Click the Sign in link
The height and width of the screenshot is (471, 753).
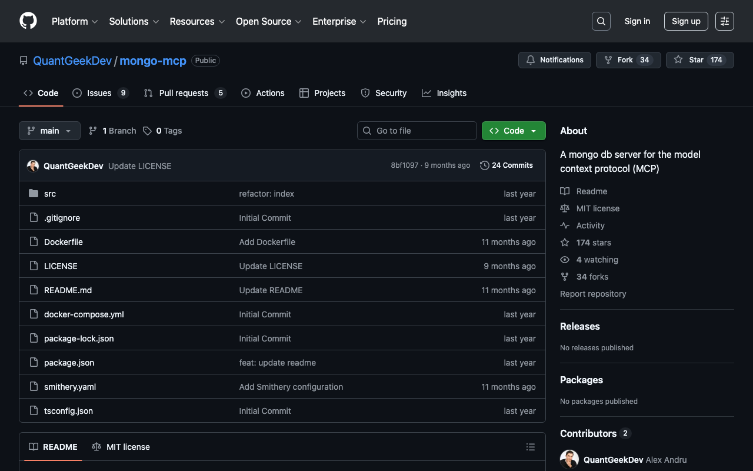pos(637,21)
